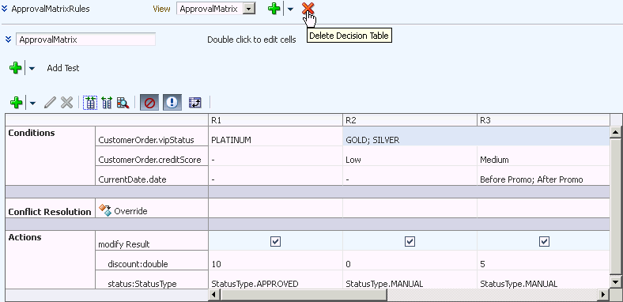Viewport: 623px width, 302px height.
Task: Click the horizontal scrollbar right arrow
Action: [603, 295]
